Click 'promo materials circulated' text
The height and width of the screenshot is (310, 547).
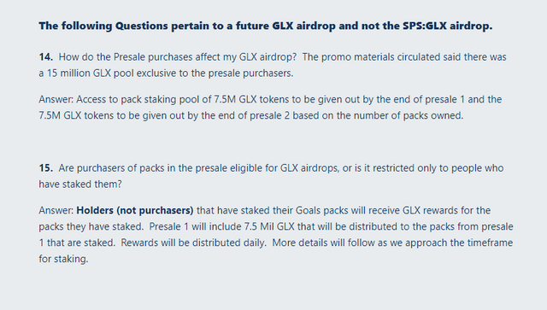[380, 57]
